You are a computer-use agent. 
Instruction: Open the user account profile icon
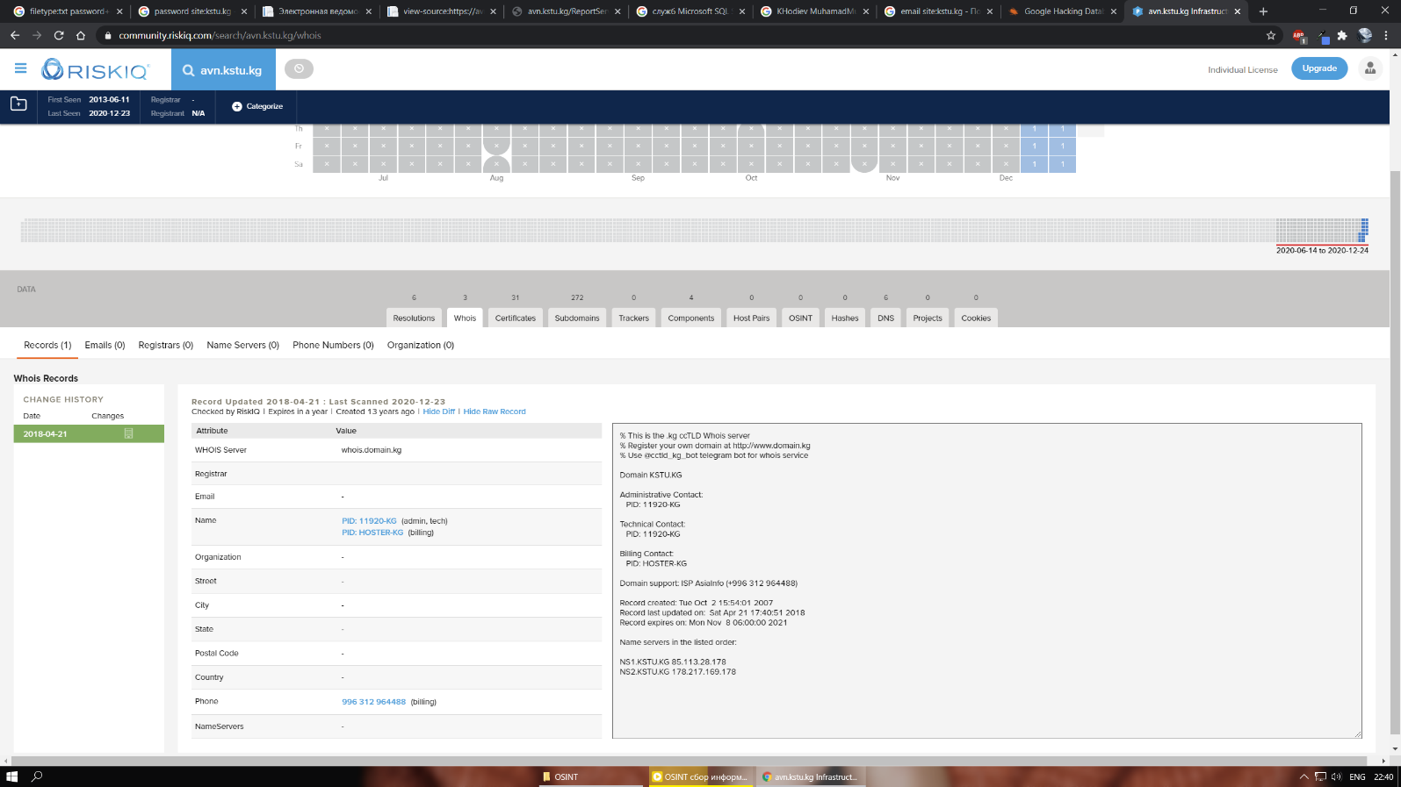pos(1369,68)
